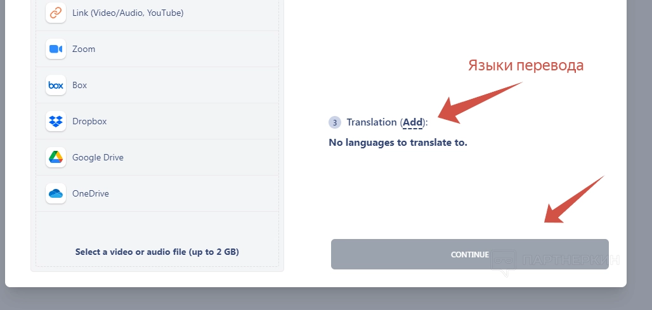
Task: Click the step 3 number badge
Action: click(x=335, y=122)
